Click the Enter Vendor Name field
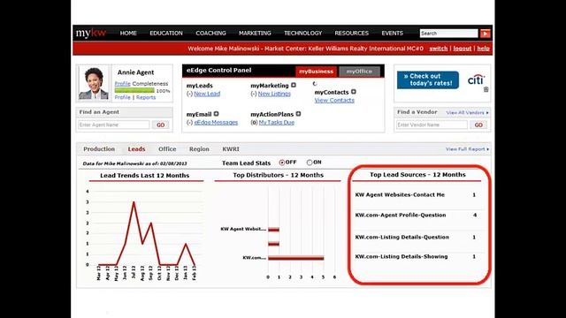Image resolution: width=566 pixels, height=318 pixels. (432, 125)
